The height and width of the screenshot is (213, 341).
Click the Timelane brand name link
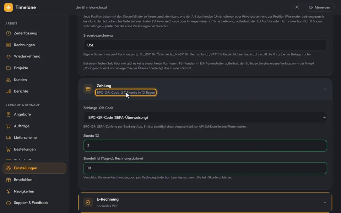click(x=26, y=7)
